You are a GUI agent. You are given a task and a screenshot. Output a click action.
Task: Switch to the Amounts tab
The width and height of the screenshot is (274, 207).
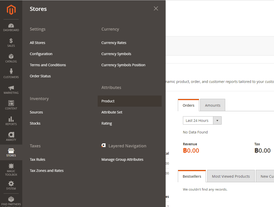213,105
